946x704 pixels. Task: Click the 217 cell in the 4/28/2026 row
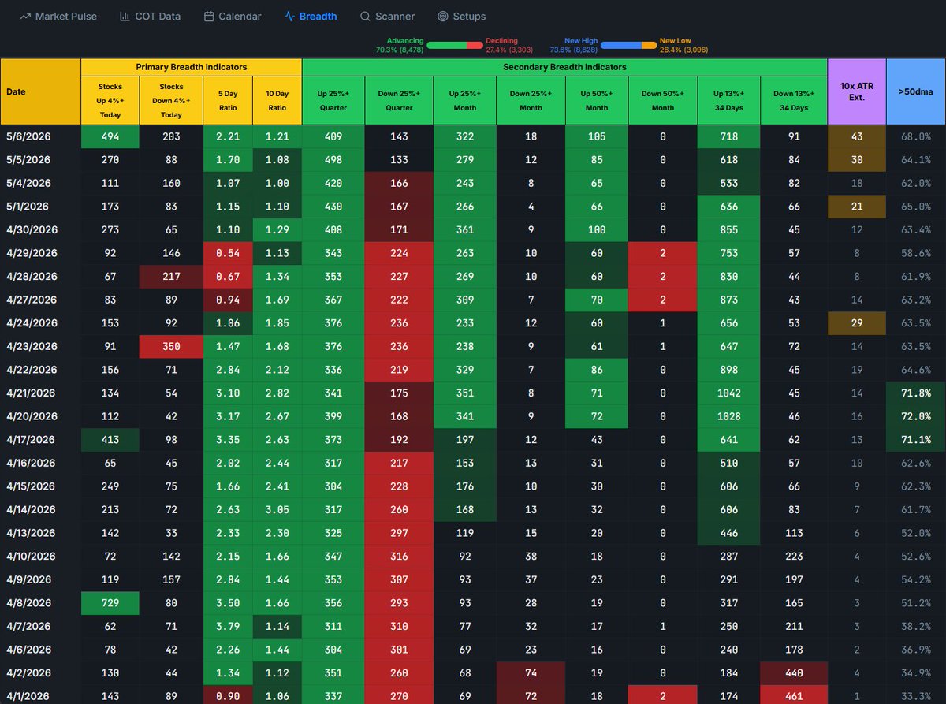tap(171, 276)
